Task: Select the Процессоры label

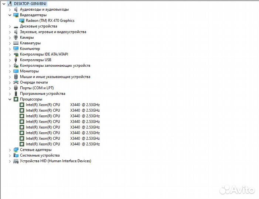Action: point(31,99)
